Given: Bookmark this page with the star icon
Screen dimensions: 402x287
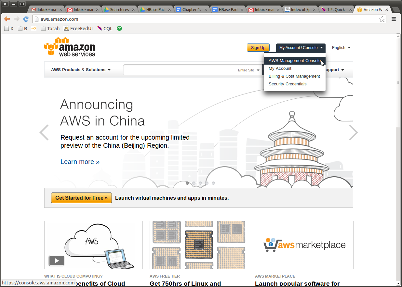Looking at the screenshot, I should point(382,19).
